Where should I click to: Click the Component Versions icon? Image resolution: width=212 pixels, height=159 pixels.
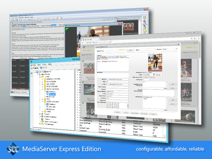[x=42, y=121]
